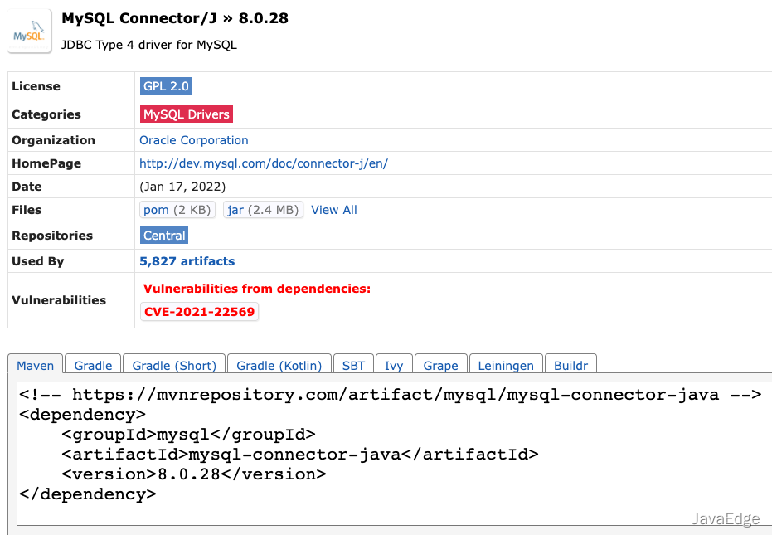Switch to the Buildr tab
This screenshot has height=535, width=772.
click(x=571, y=366)
